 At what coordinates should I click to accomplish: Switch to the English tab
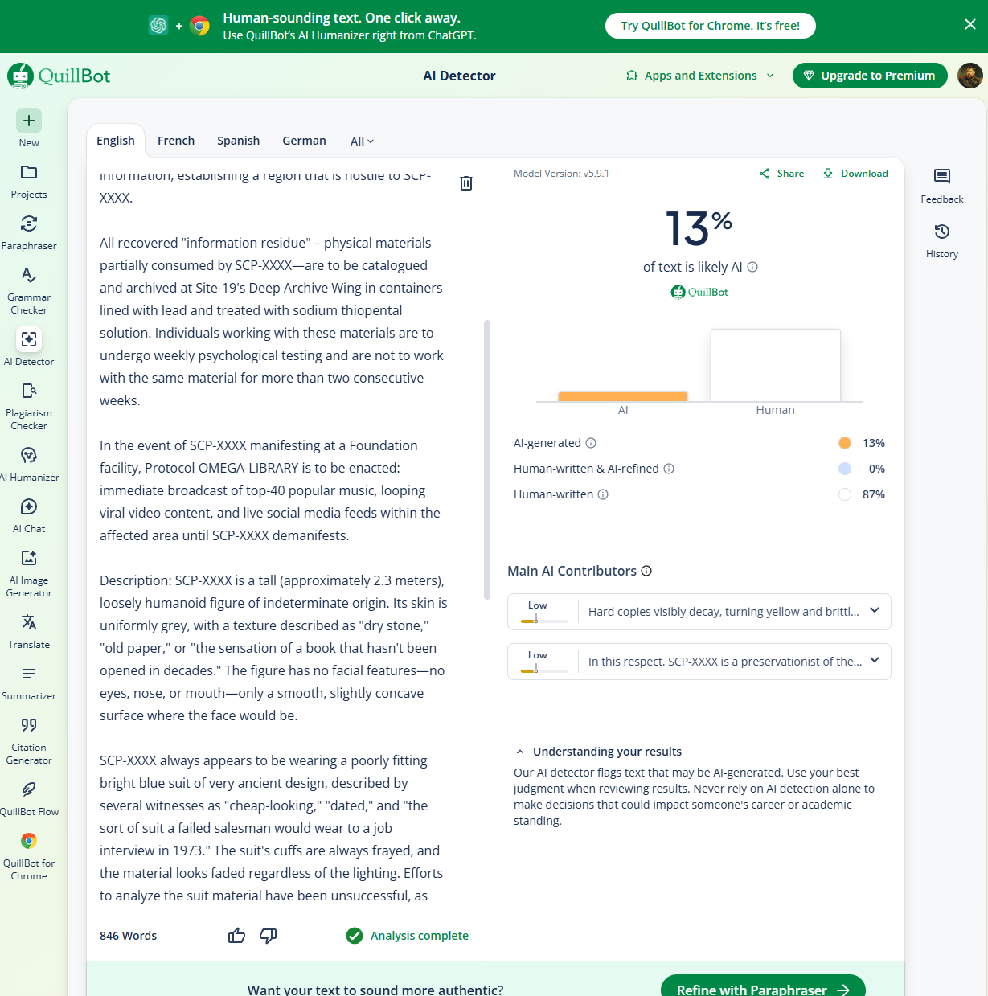pyautogui.click(x=116, y=140)
